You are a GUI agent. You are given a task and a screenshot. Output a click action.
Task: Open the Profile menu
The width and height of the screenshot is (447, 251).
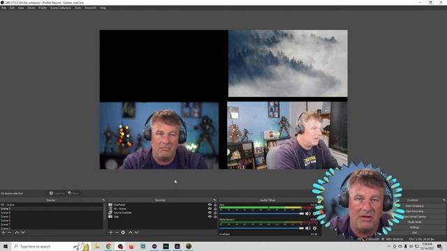click(43, 8)
